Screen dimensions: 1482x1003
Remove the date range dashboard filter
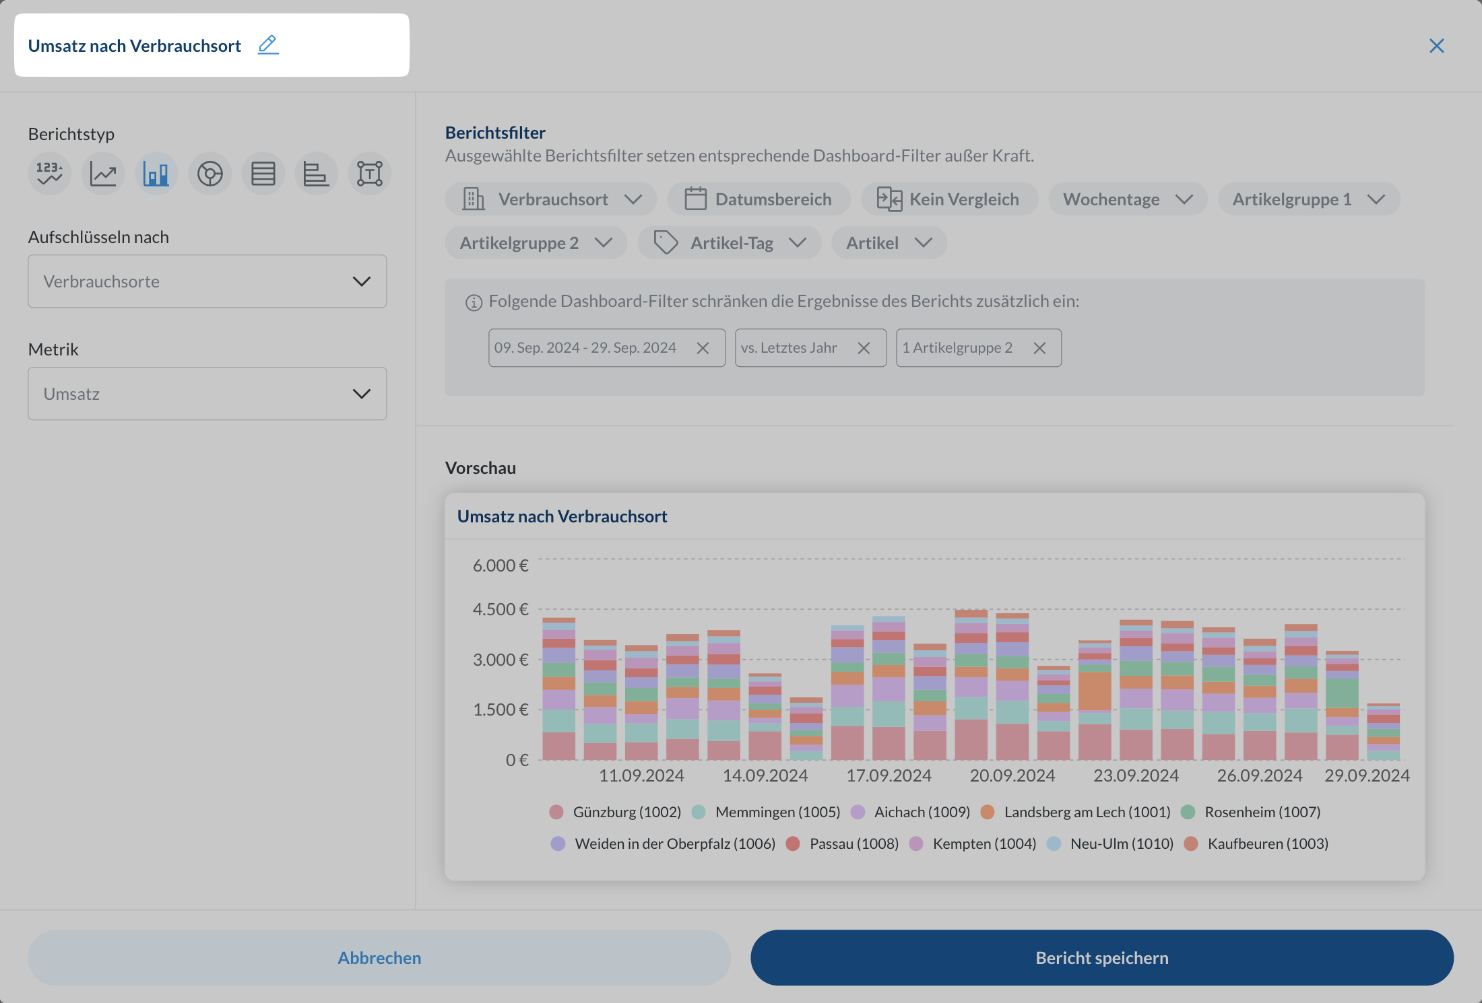coord(703,348)
